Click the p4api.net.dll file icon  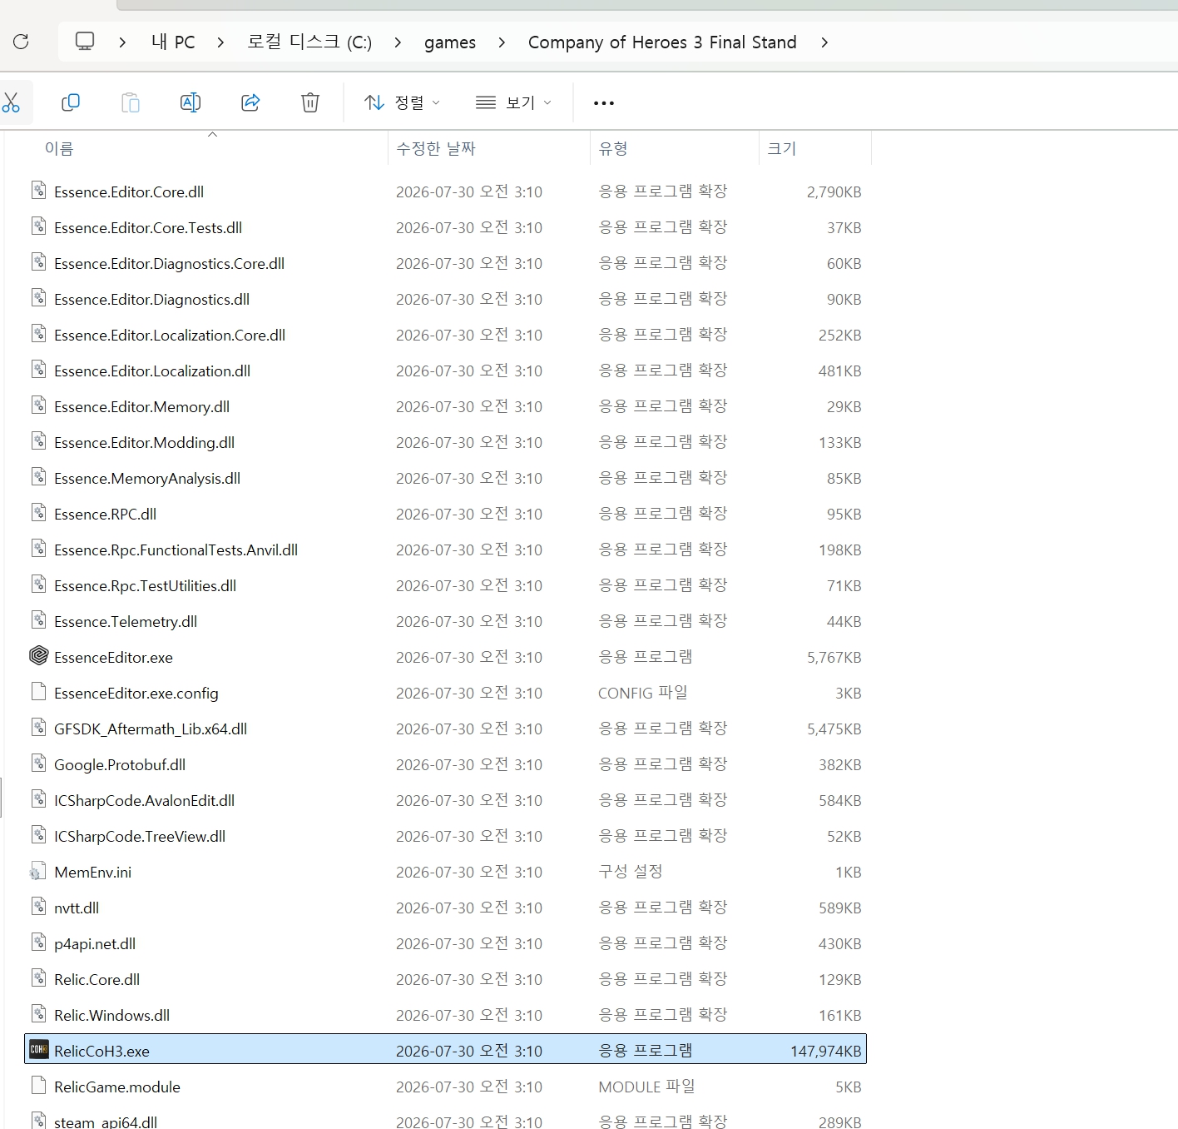[38, 942]
